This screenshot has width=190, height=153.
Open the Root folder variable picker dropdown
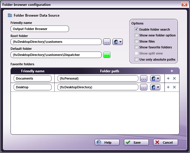118,42
